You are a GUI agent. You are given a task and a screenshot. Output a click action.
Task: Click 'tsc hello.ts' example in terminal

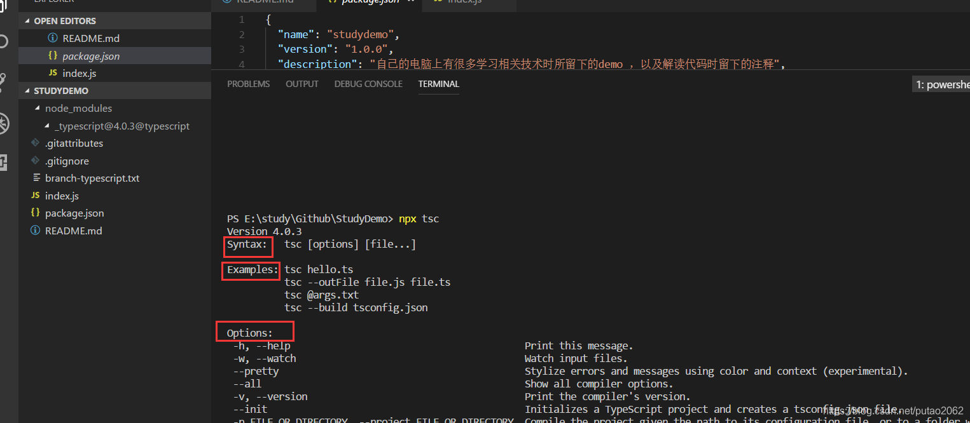point(319,270)
